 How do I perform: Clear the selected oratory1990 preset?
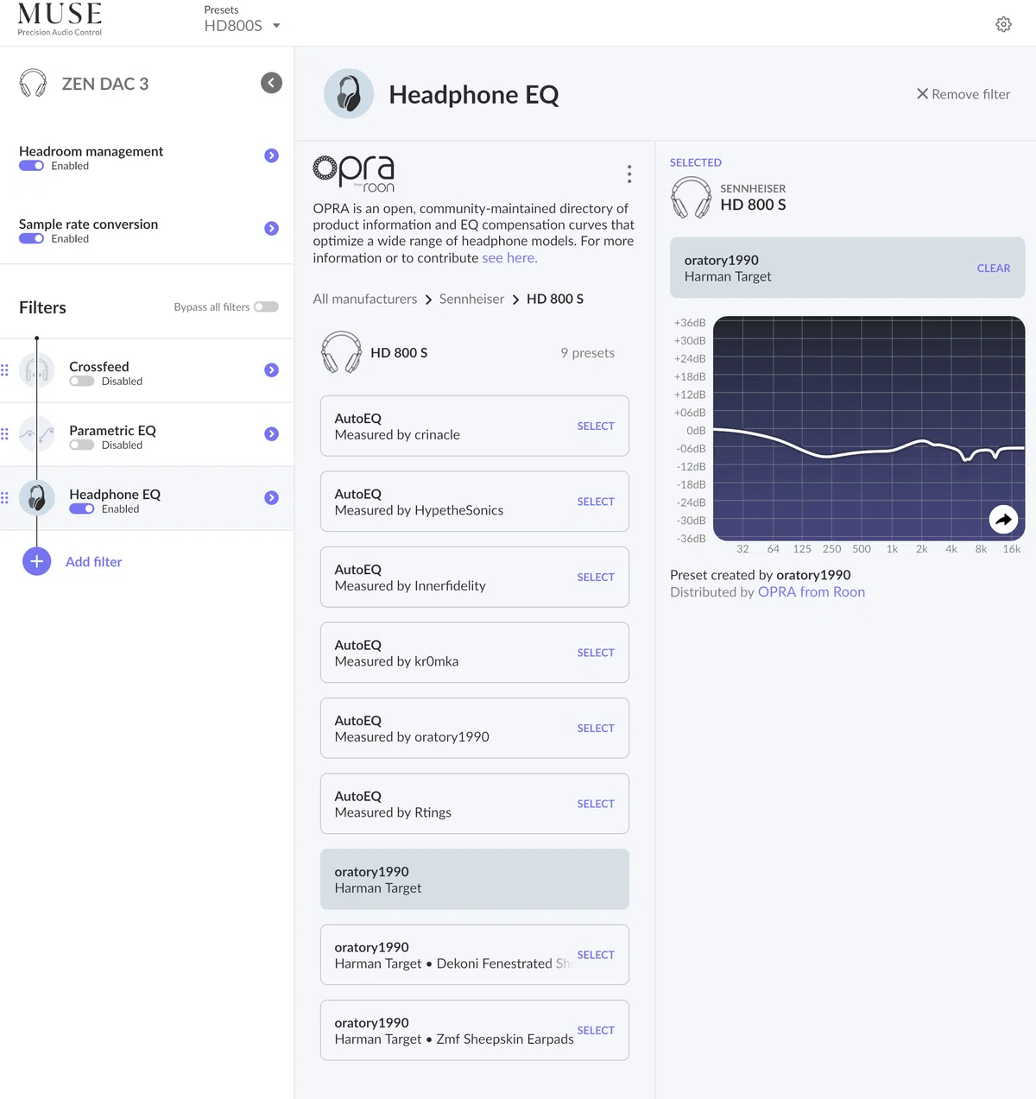[994, 268]
